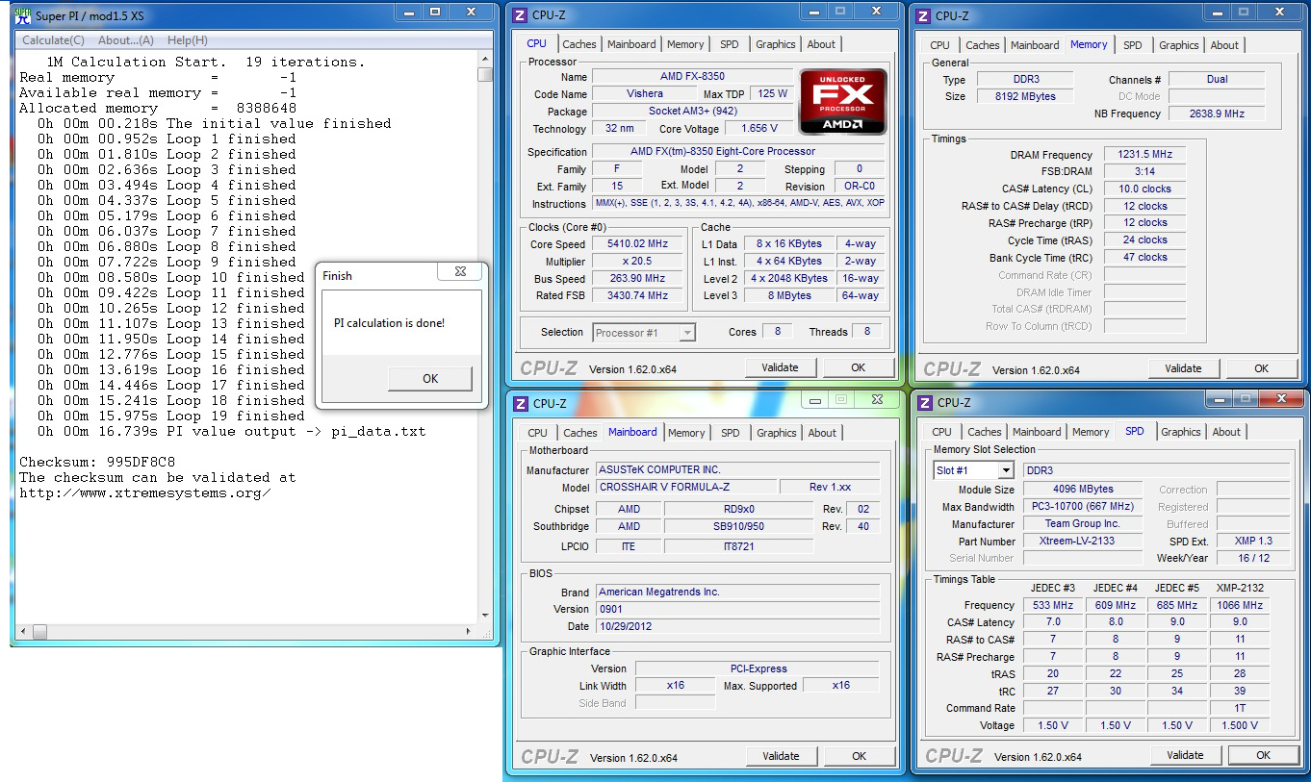
Task: Click OK in the CPU-Z SPD slot window
Action: tap(1263, 755)
